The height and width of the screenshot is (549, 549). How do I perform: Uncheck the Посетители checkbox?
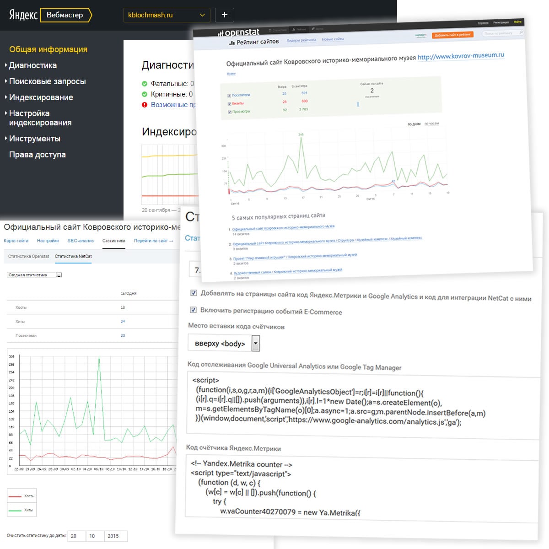[x=229, y=96]
